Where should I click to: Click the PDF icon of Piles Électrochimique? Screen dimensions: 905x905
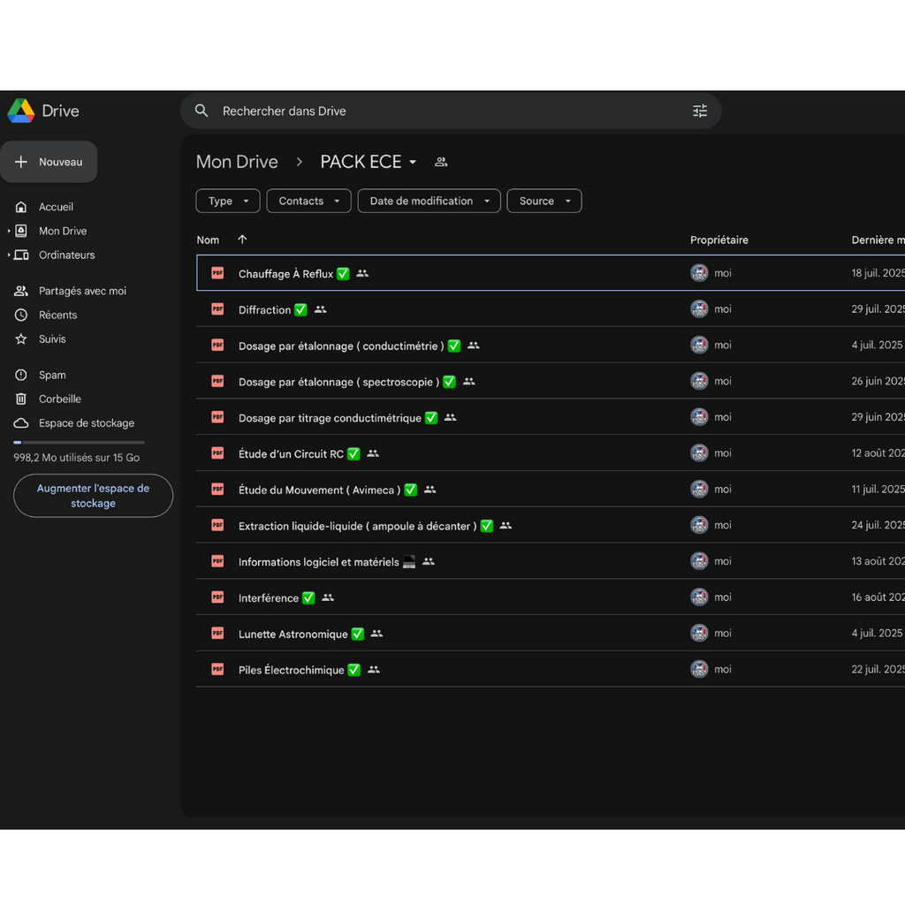[x=217, y=669]
